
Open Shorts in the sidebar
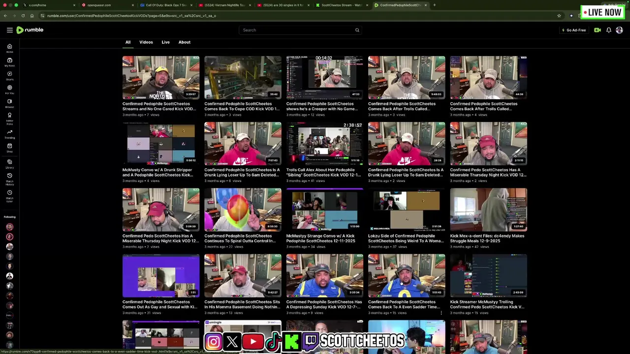[x=9, y=75]
